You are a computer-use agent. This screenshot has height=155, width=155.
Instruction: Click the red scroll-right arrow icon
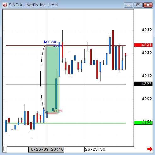click(150, 149)
